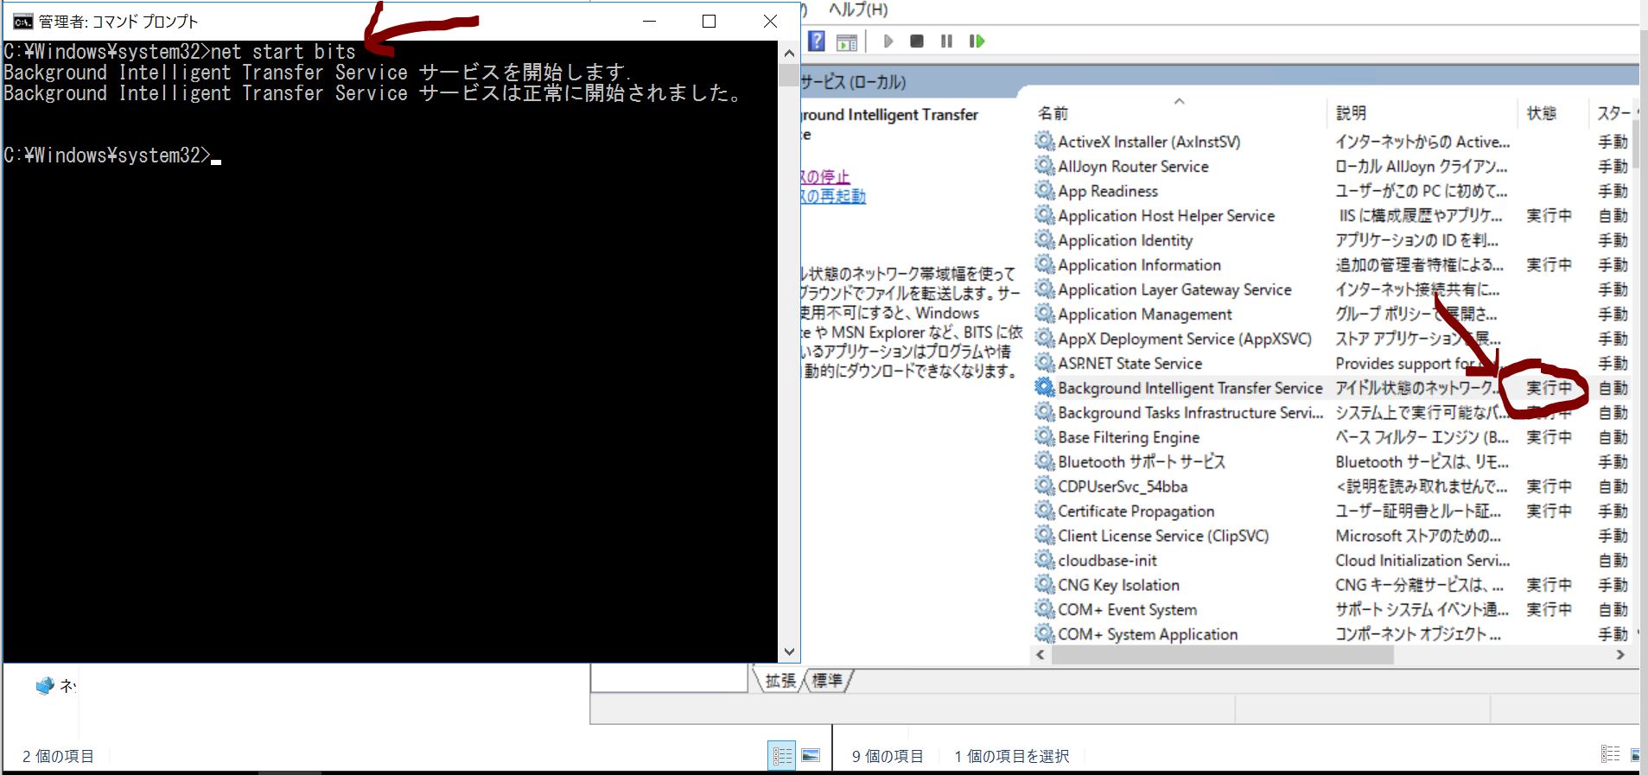The height and width of the screenshot is (775, 1648).
Task: Toggle details view button in explorer status bar
Action: tap(782, 756)
